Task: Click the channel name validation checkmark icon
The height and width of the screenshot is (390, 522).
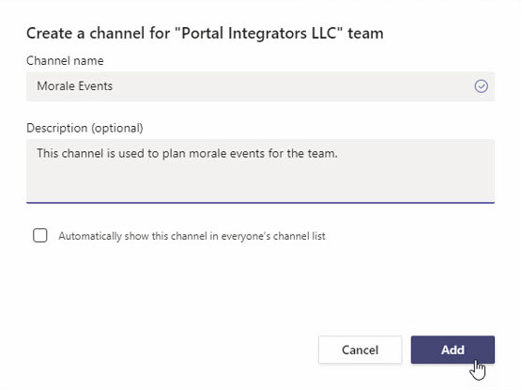Action: point(481,86)
